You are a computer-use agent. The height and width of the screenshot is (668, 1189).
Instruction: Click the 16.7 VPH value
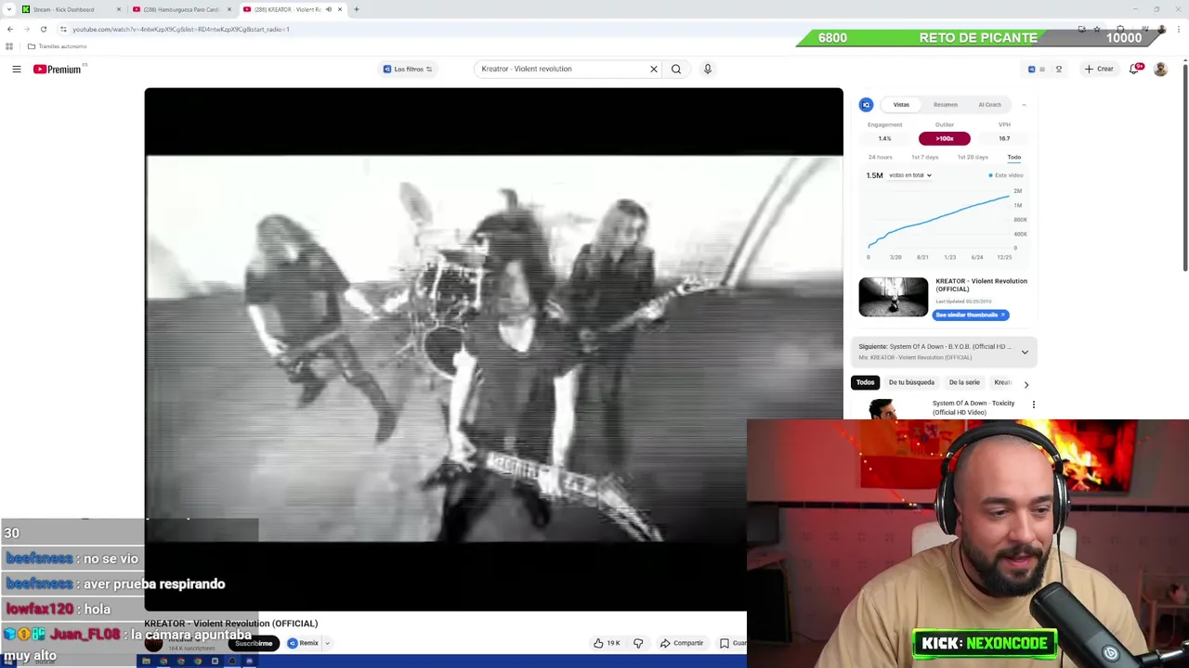[x=1004, y=138]
